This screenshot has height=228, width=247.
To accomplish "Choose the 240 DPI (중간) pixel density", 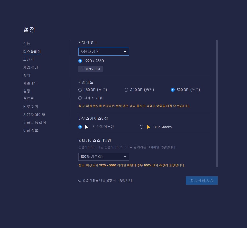I will (x=126, y=90).
